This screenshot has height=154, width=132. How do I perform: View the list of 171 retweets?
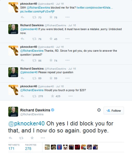14,147
